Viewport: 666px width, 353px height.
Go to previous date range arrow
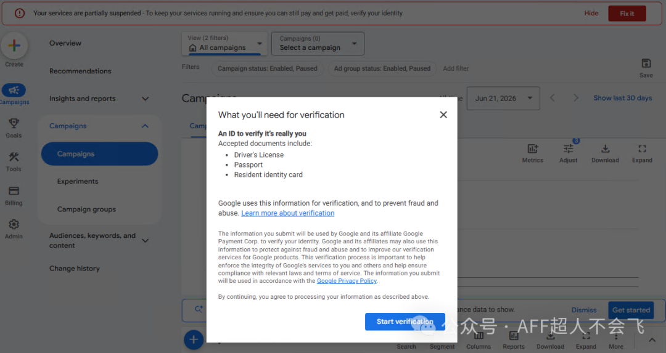[552, 98]
